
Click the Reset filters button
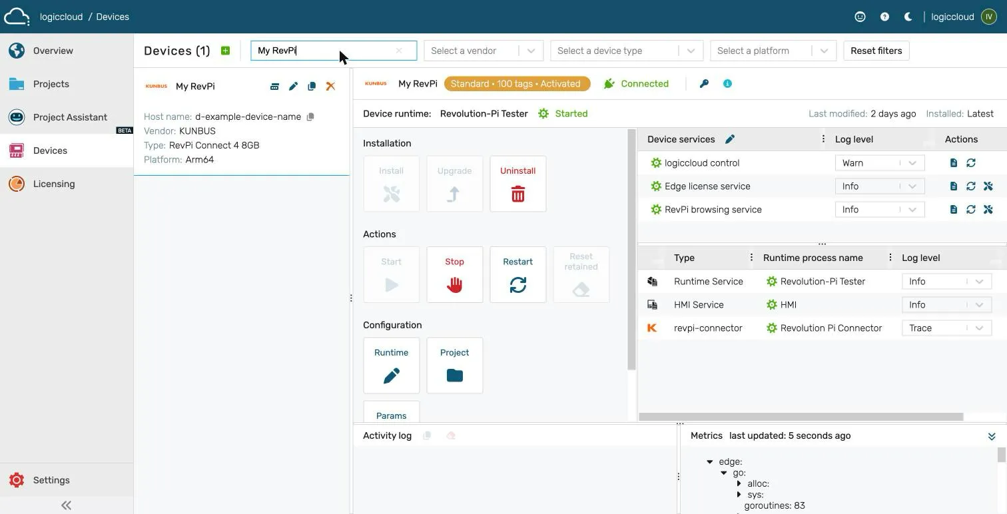(876, 51)
